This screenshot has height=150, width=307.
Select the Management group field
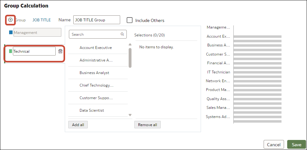pyautogui.click(x=37, y=32)
